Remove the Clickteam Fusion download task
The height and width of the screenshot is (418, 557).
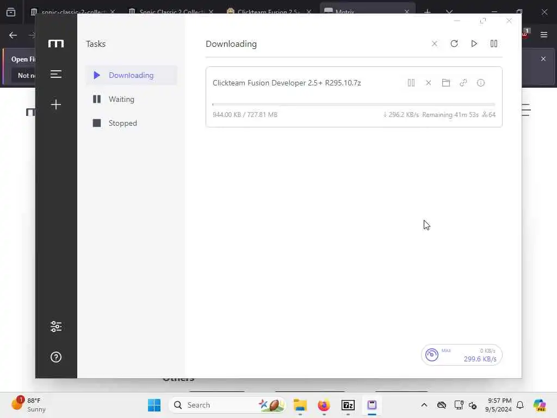pyautogui.click(x=429, y=83)
